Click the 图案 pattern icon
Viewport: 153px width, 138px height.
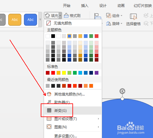[49, 127]
